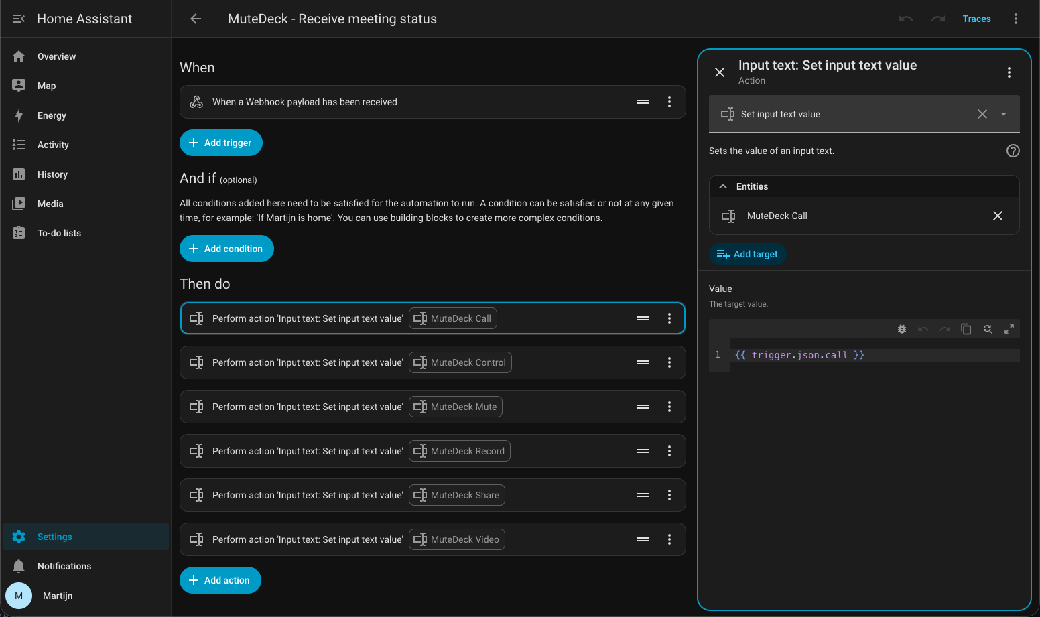Viewport: 1040px width, 617px height.
Task: Open the Set input text value action dropdown
Action: (x=1004, y=114)
